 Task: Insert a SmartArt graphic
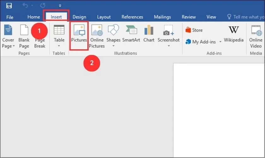click(131, 31)
